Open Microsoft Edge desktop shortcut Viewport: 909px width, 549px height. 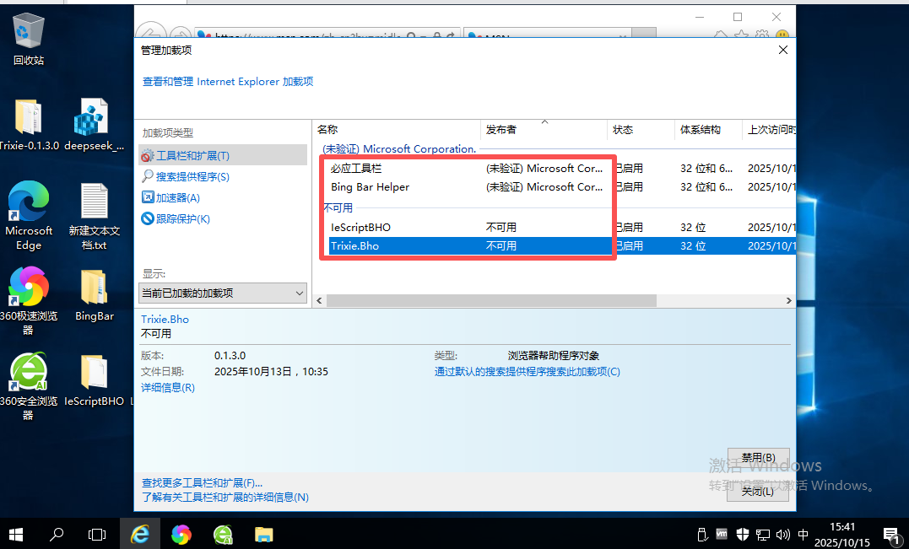[29, 216]
